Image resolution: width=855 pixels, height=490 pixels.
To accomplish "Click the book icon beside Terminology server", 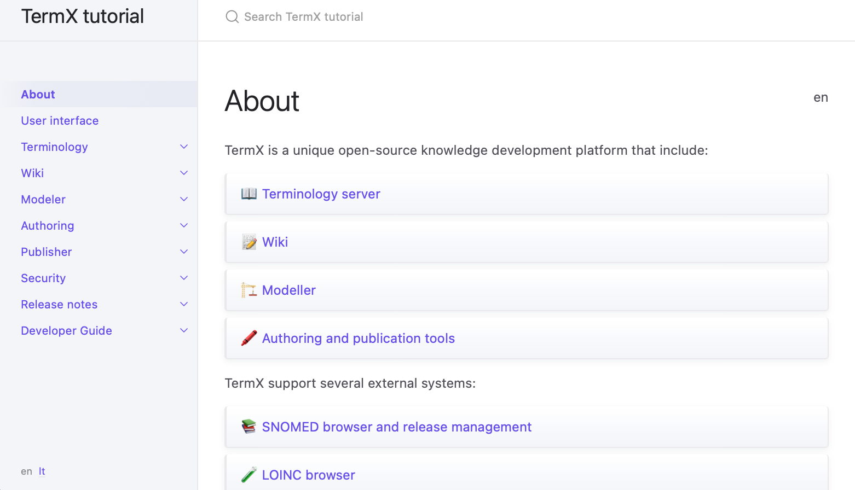I will [249, 194].
